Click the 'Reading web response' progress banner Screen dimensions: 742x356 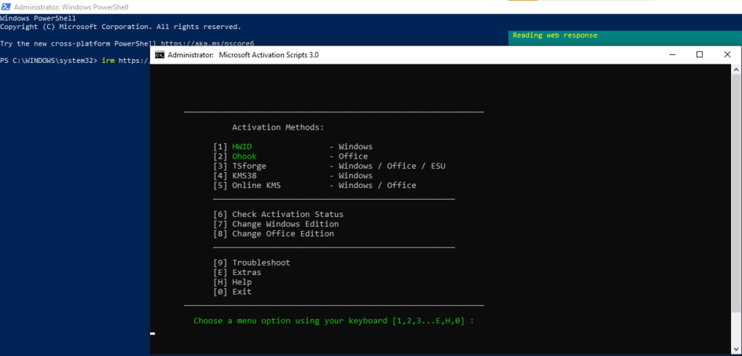625,38
